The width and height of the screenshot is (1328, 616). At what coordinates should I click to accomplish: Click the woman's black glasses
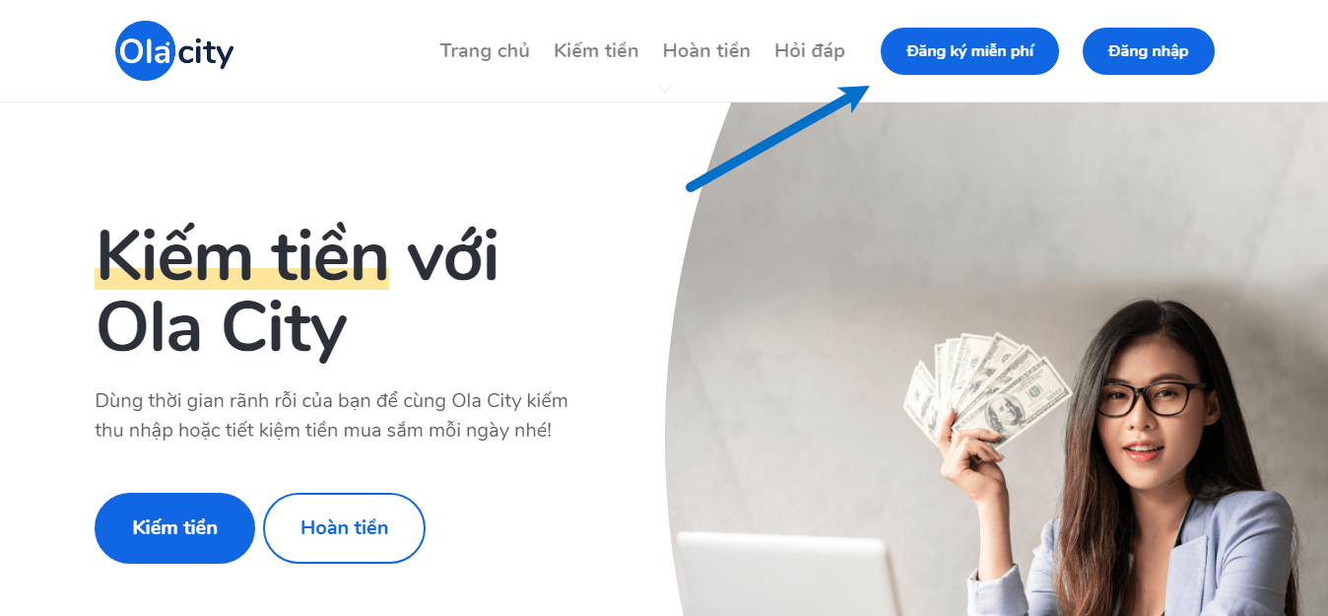[1153, 399]
